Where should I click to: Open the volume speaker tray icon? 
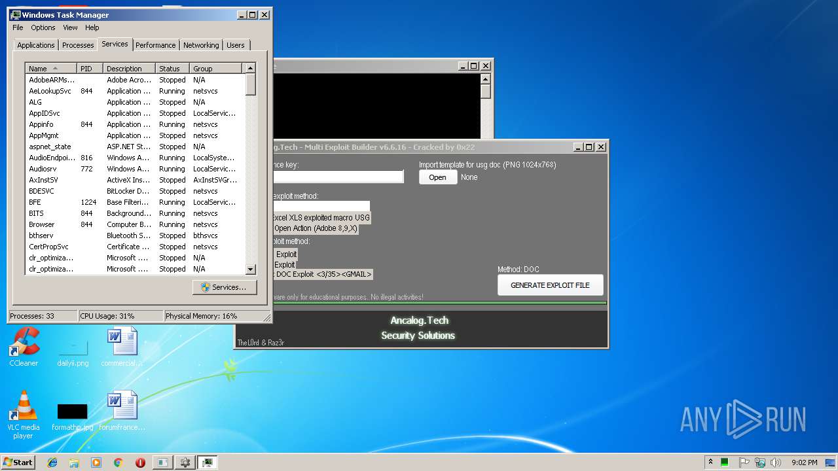[775, 462]
